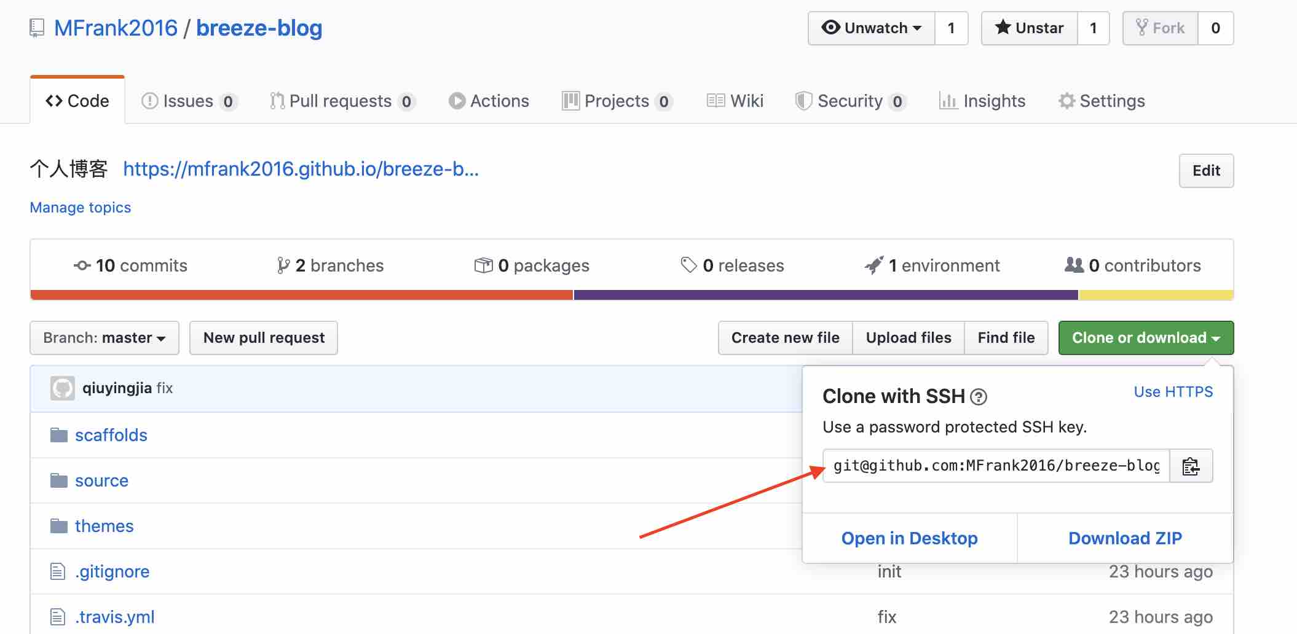The image size is (1297, 634).
Task: Expand the Unwatch notification dropdown
Action: [872, 28]
